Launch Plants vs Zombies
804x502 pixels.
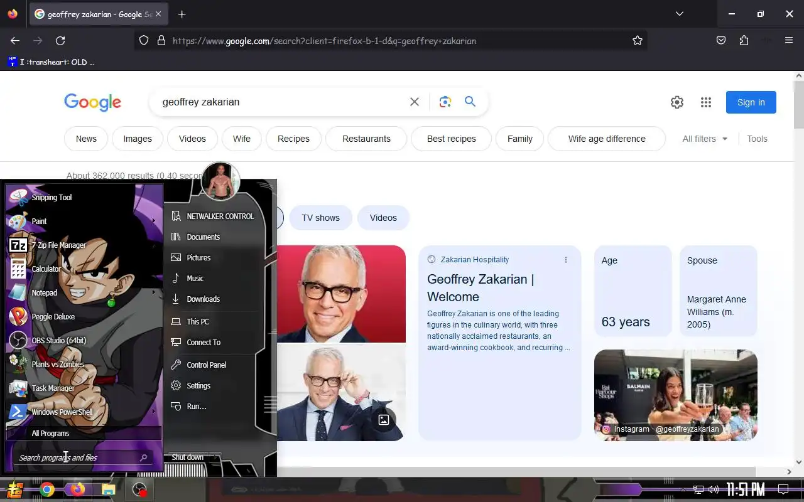click(x=84, y=364)
